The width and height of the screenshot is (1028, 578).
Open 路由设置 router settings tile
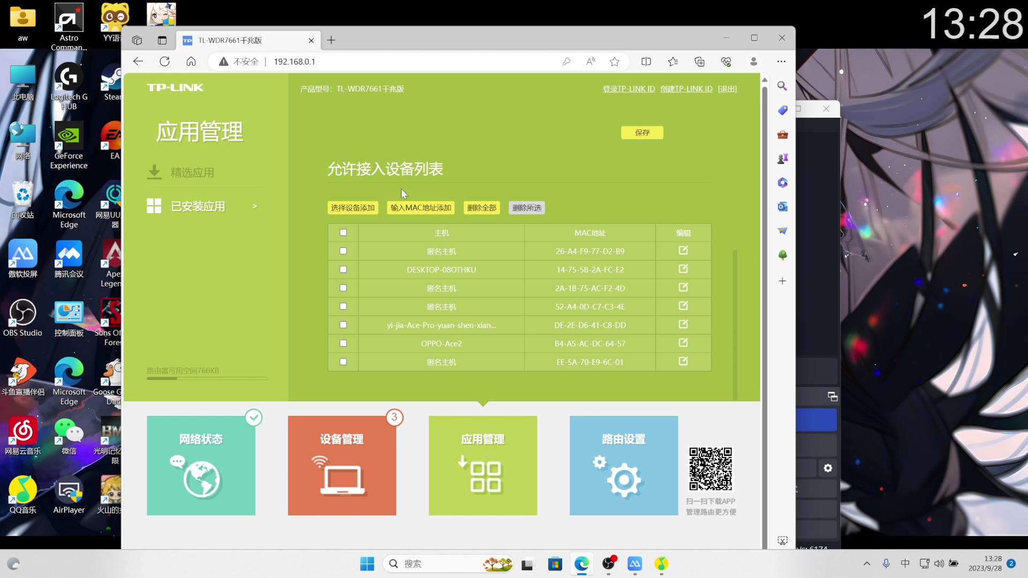(623, 465)
